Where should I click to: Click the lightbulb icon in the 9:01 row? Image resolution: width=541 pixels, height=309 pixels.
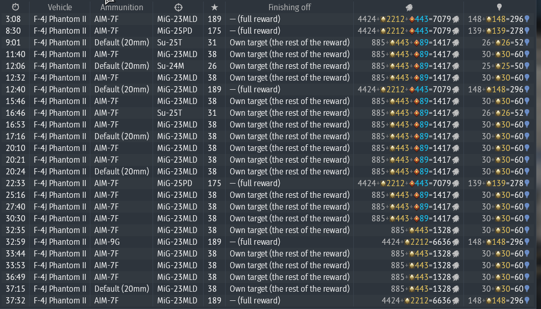(527, 42)
